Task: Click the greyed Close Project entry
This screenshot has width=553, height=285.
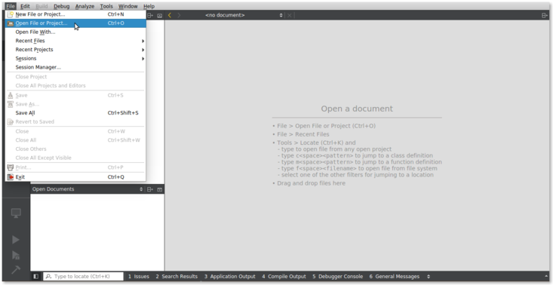Action: (75, 77)
